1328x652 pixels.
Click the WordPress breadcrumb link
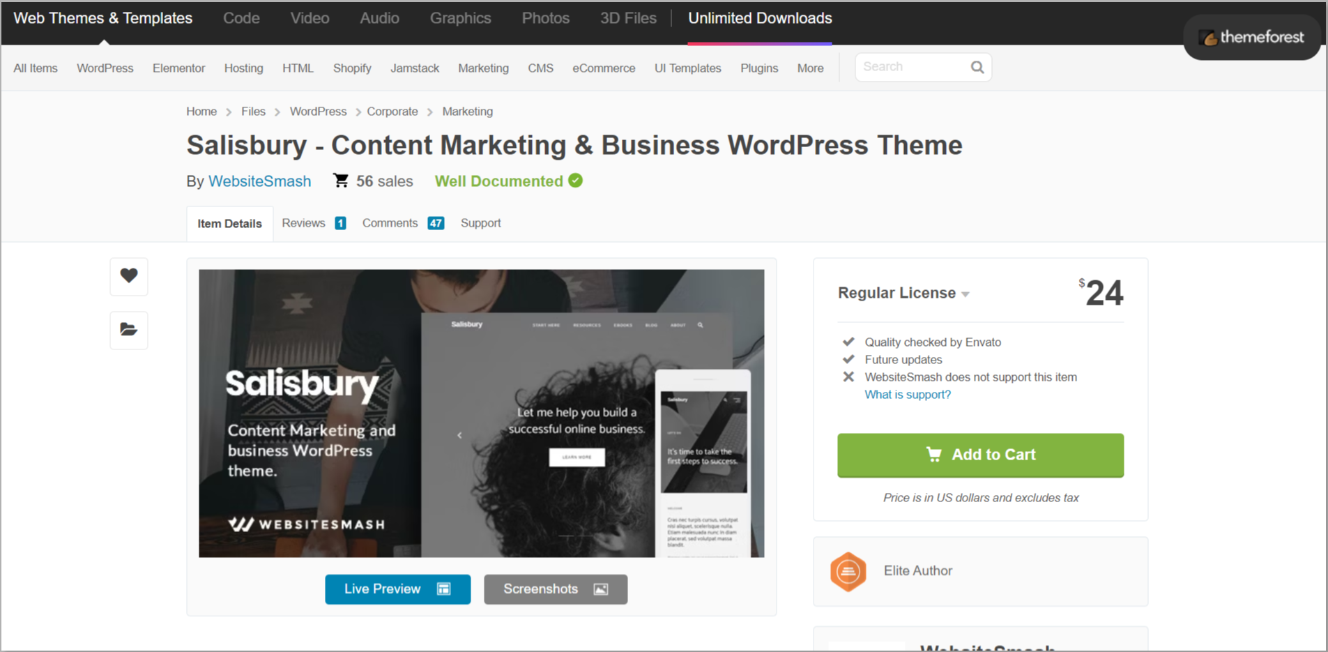pos(318,112)
